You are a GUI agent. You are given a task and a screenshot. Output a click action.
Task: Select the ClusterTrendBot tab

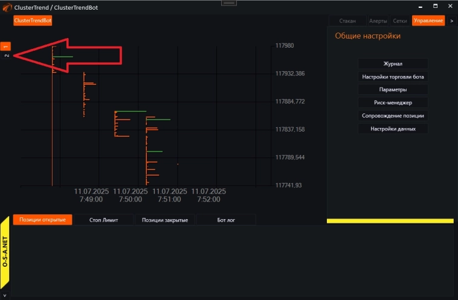33,21
